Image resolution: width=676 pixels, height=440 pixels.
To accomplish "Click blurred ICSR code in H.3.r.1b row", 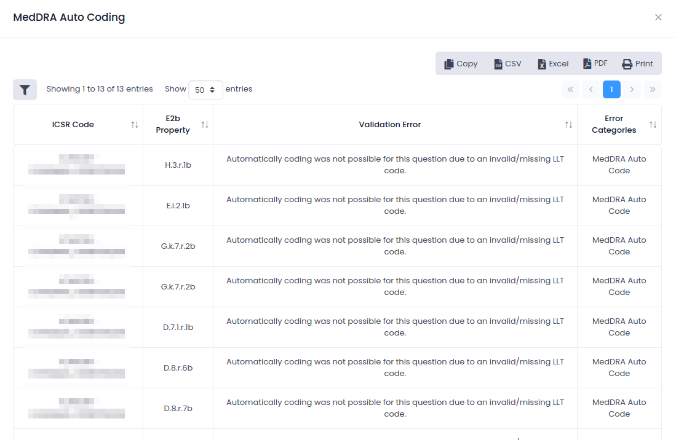I will click(77, 165).
